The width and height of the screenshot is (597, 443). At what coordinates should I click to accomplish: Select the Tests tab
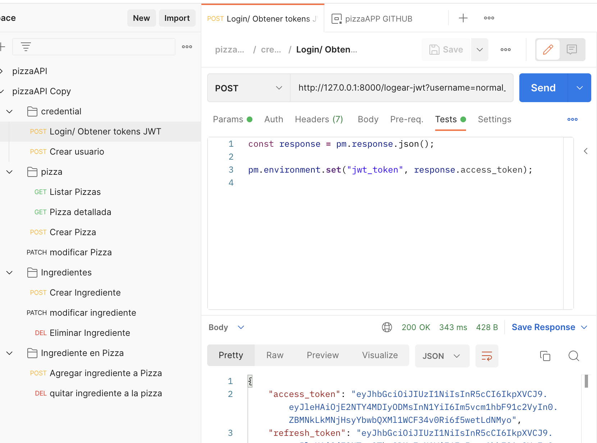coord(450,119)
